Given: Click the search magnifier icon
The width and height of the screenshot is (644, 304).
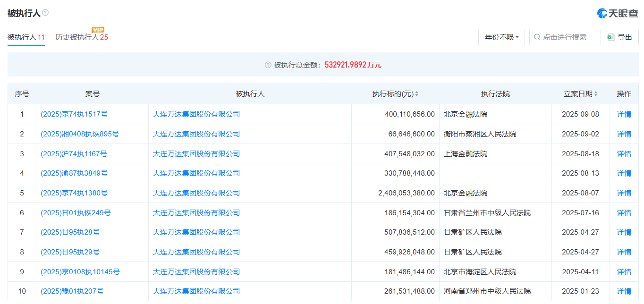Looking at the screenshot, I should pyautogui.click(x=537, y=37).
